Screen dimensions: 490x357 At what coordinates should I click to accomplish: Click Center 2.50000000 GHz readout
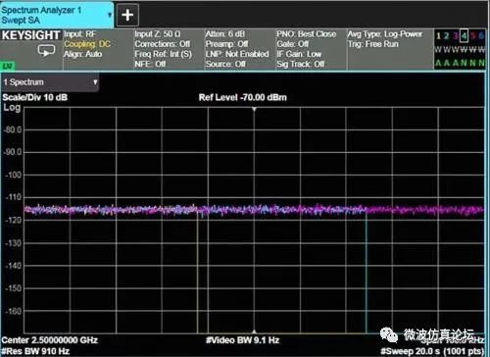tap(49, 340)
